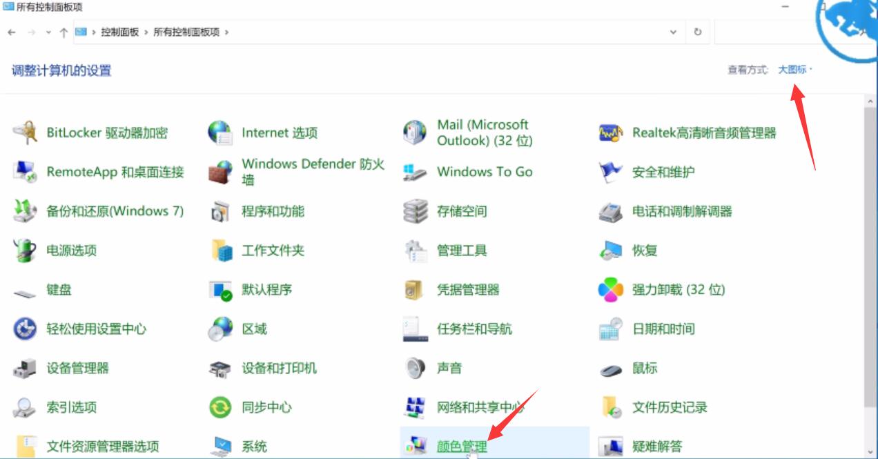Screen dimensions: 878x459
Task: Open the 管理工具 icon
Action: tap(416, 251)
